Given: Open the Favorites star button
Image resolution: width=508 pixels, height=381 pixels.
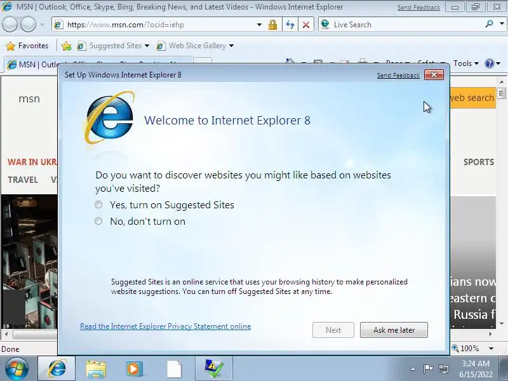Looking at the screenshot, I should 27,46.
